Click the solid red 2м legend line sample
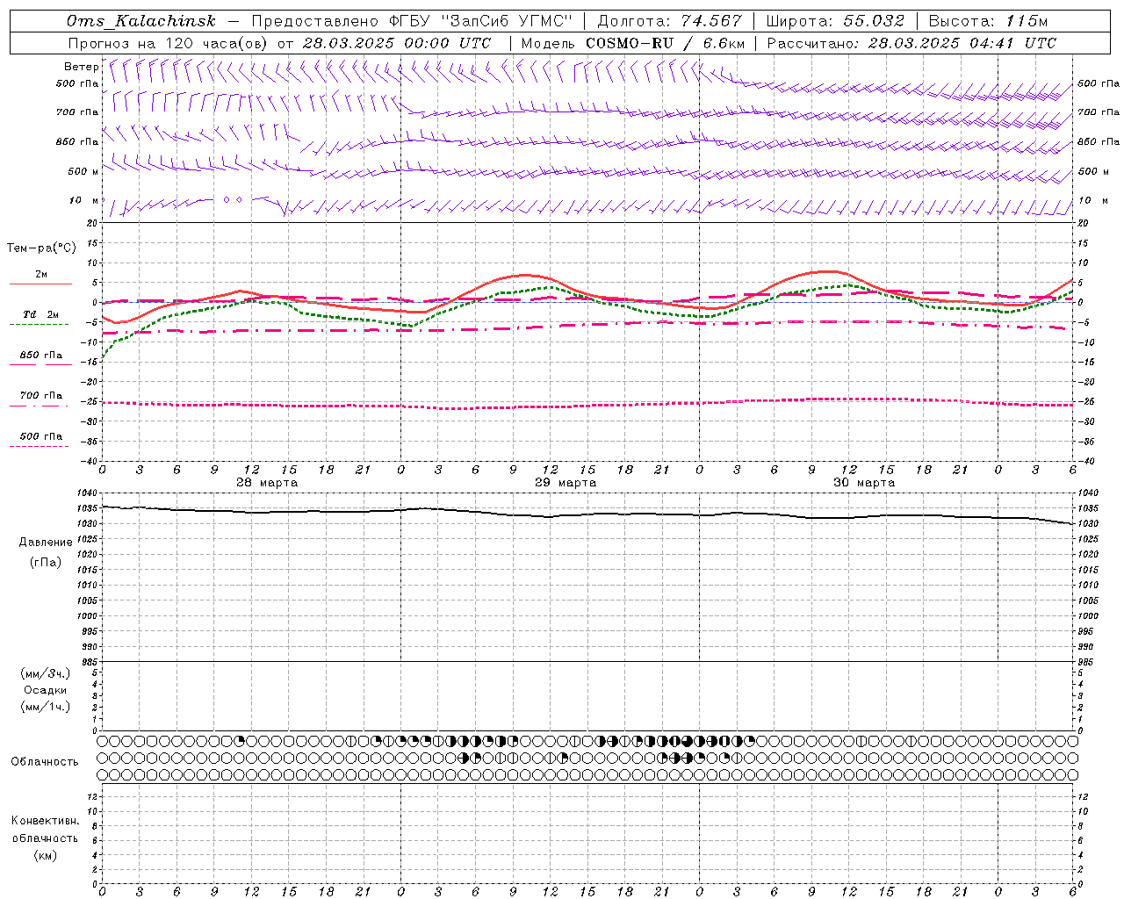Image resolution: width=1124 pixels, height=899 pixels. point(40,284)
